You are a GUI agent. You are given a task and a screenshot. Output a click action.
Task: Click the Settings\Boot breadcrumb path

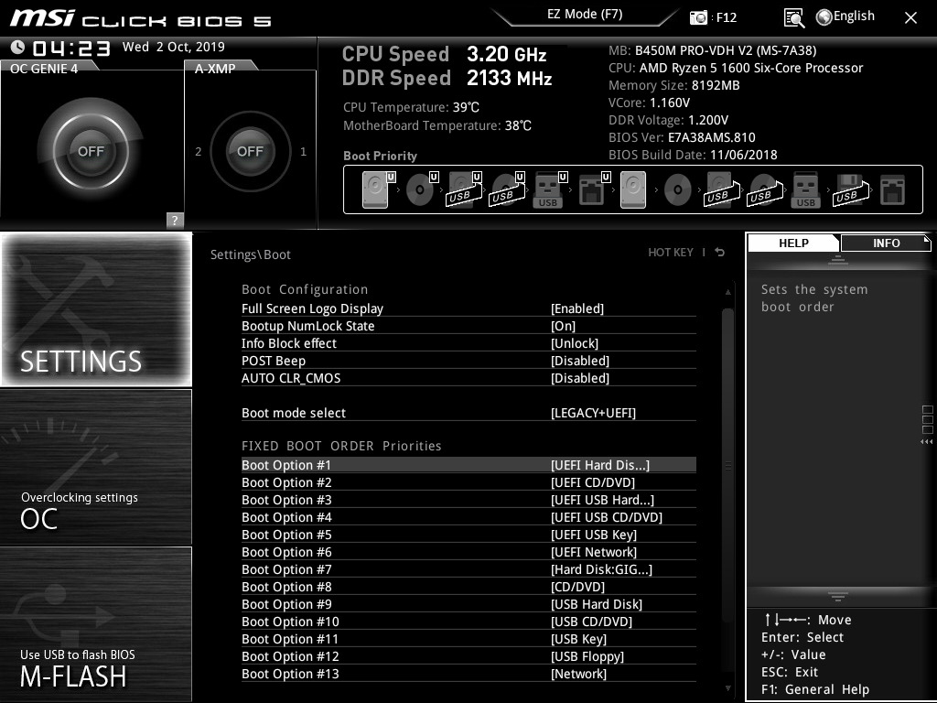(251, 254)
